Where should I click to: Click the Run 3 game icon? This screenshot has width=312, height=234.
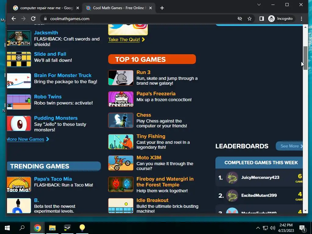pos(121,78)
